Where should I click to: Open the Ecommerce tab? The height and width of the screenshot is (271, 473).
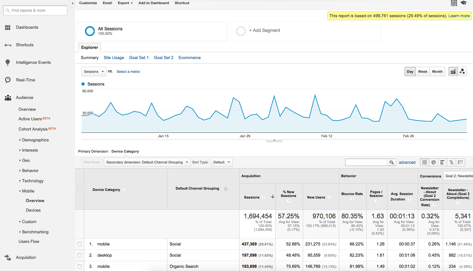tap(189, 58)
